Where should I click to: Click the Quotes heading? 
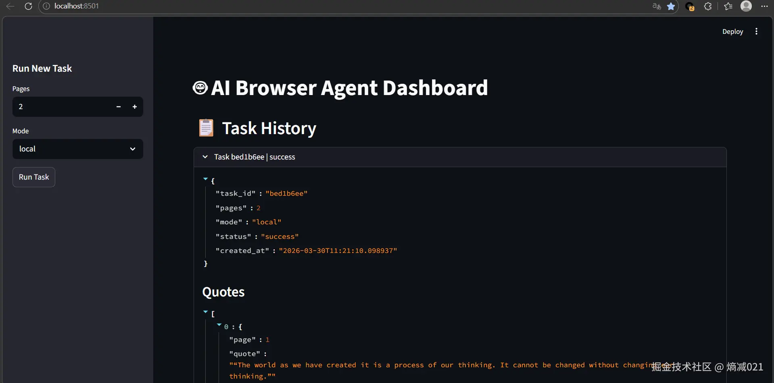pyautogui.click(x=223, y=292)
